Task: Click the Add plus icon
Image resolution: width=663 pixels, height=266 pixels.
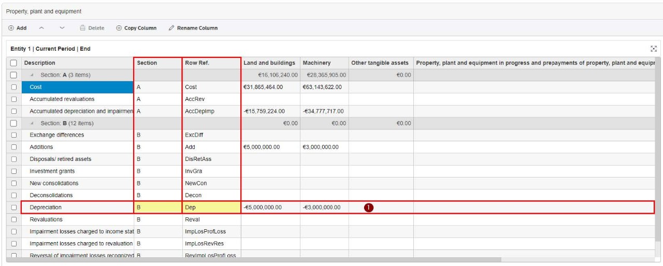Action: [11, 28]
